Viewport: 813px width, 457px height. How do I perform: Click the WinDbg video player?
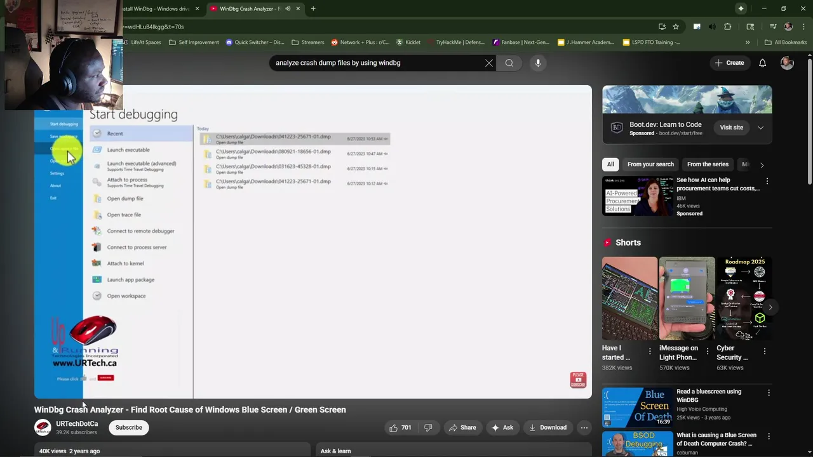pos(313,242)
